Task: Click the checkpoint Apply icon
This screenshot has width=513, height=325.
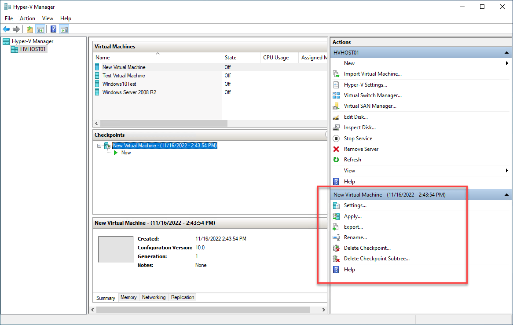Action: (336, 216)
